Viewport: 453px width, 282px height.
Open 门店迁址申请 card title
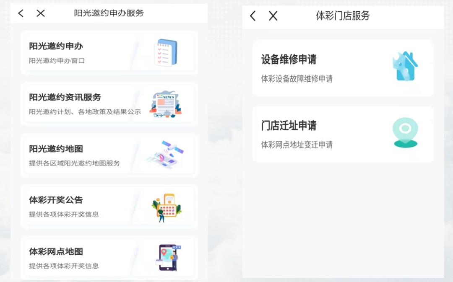pyautogui.click(x=289, y=126)
